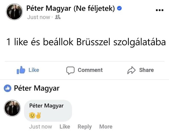
Task: Open the post author's profile picture
Action: point(14,12)
